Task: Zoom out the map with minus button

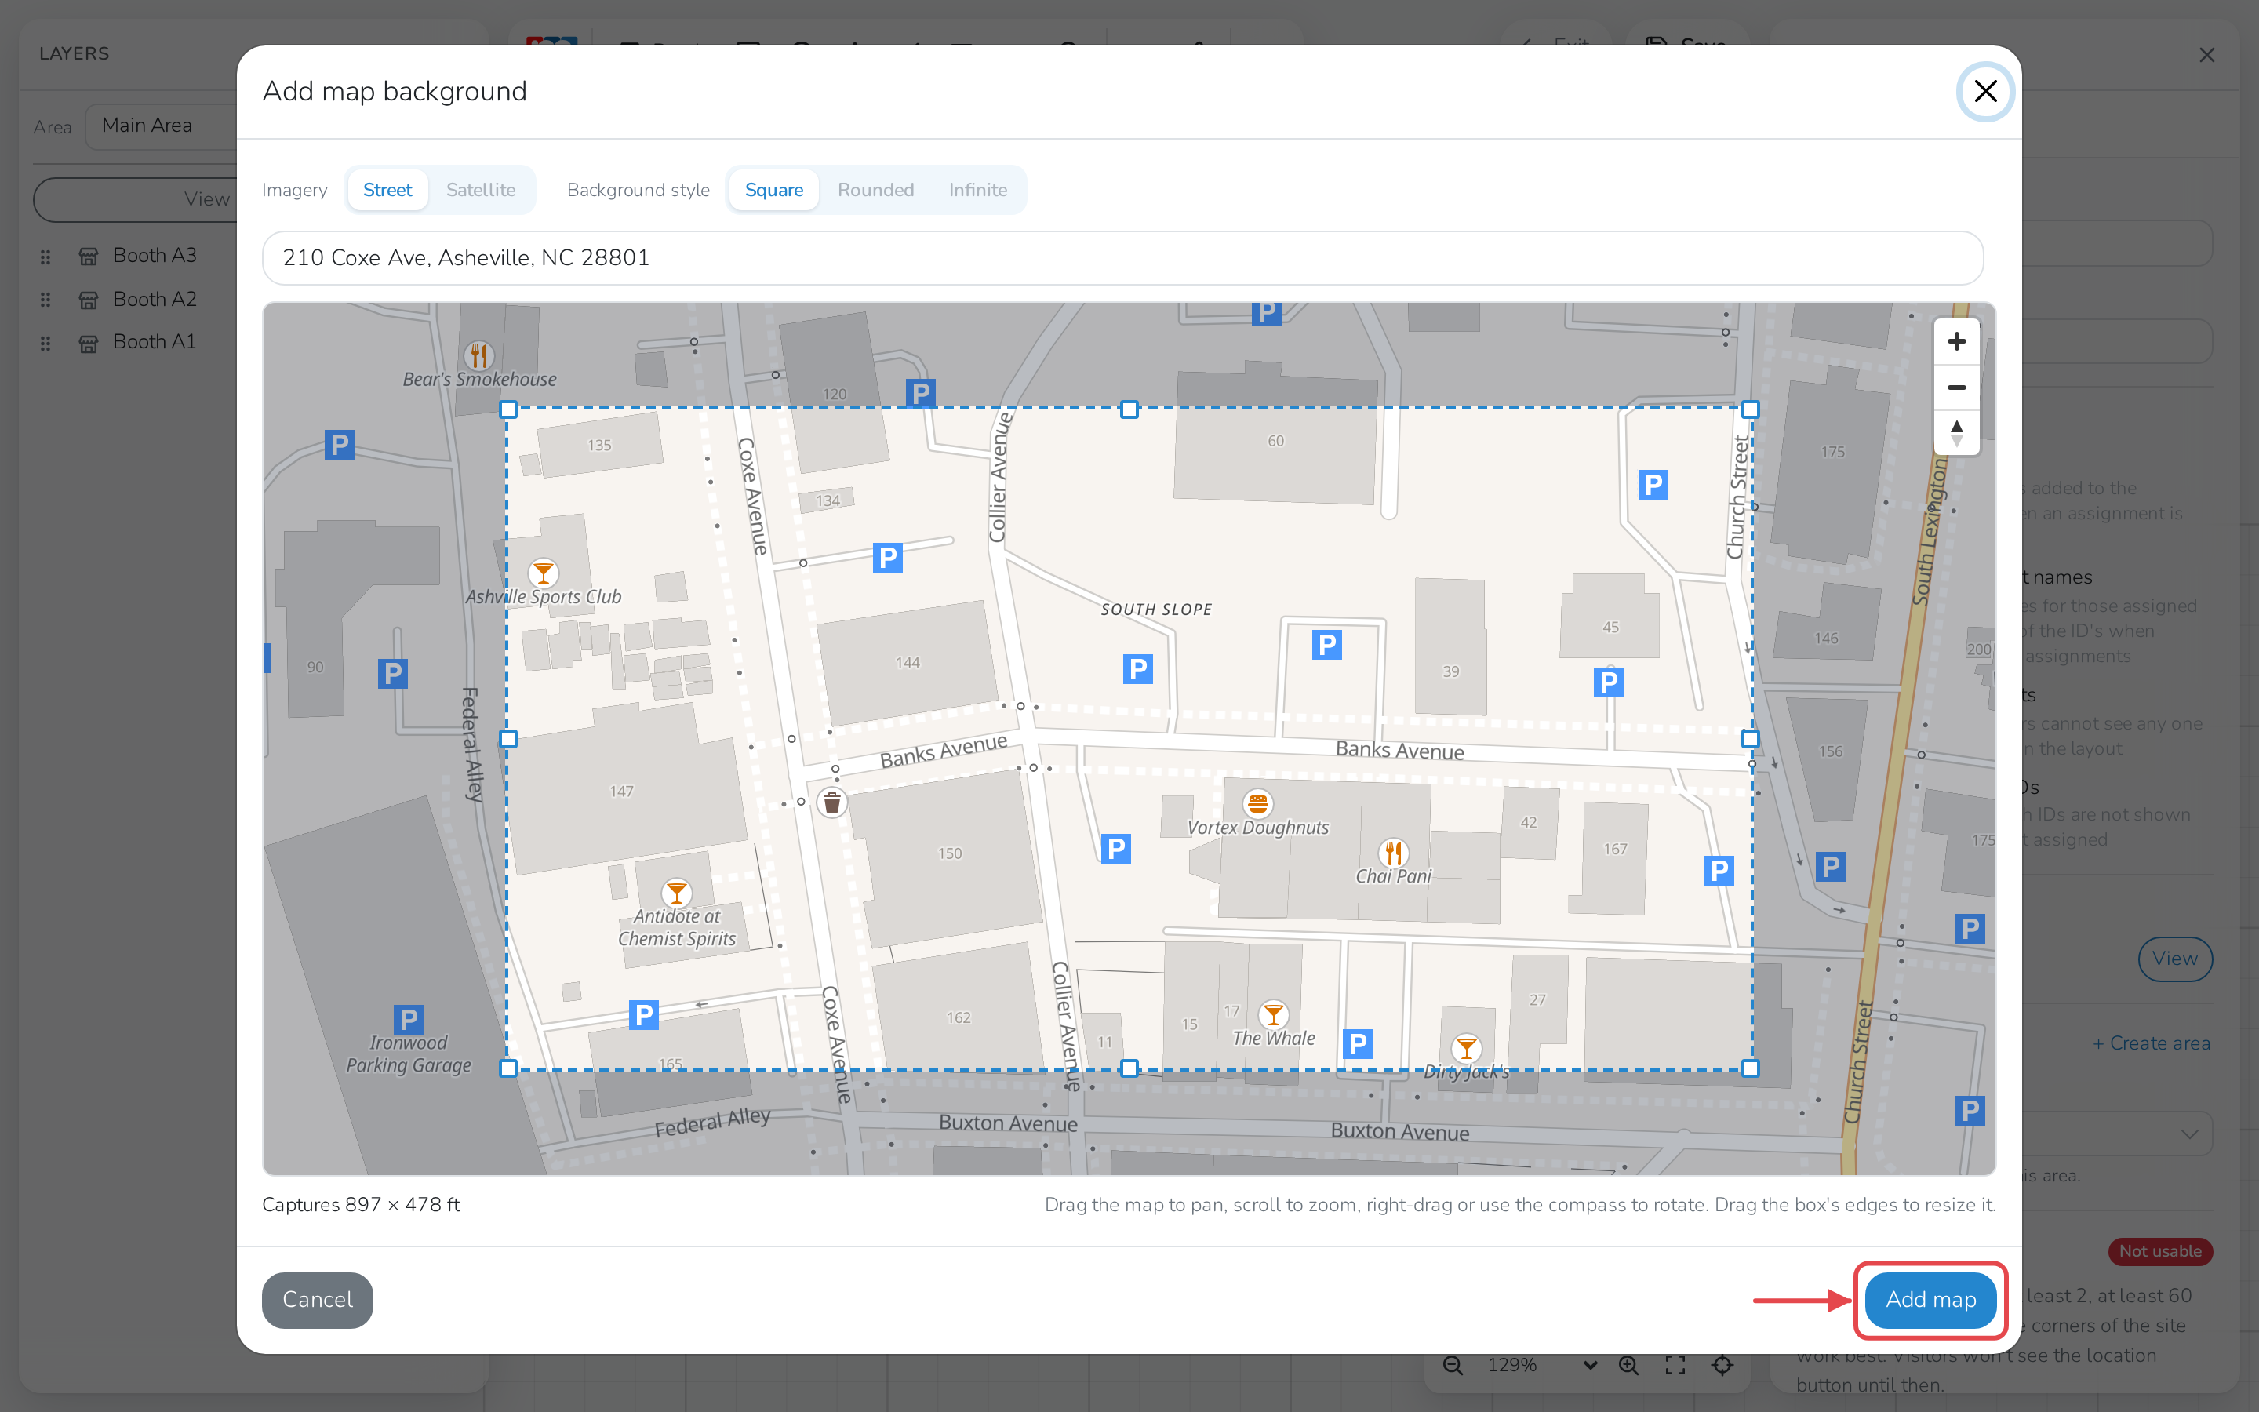Action: 1956,388
